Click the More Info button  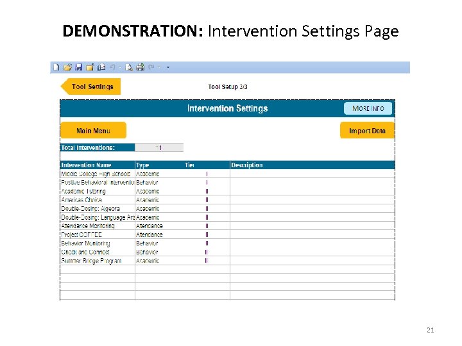coord(368,108)
